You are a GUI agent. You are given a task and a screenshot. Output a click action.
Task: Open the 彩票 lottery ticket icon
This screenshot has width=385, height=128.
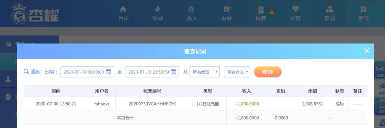158,10
